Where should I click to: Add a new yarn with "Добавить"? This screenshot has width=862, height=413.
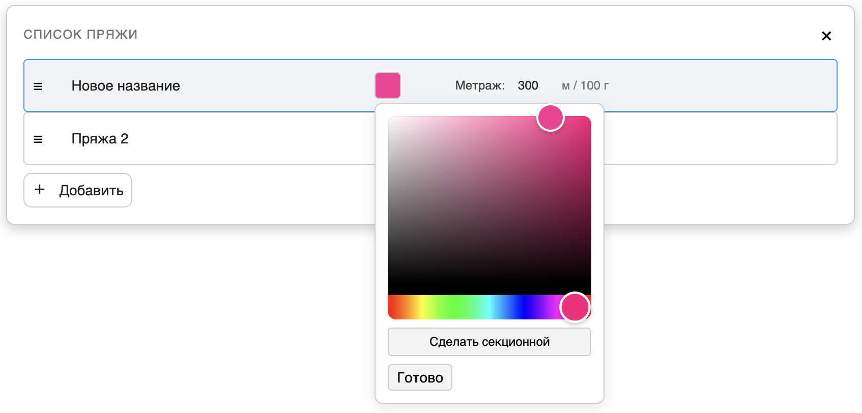(78, 190)
